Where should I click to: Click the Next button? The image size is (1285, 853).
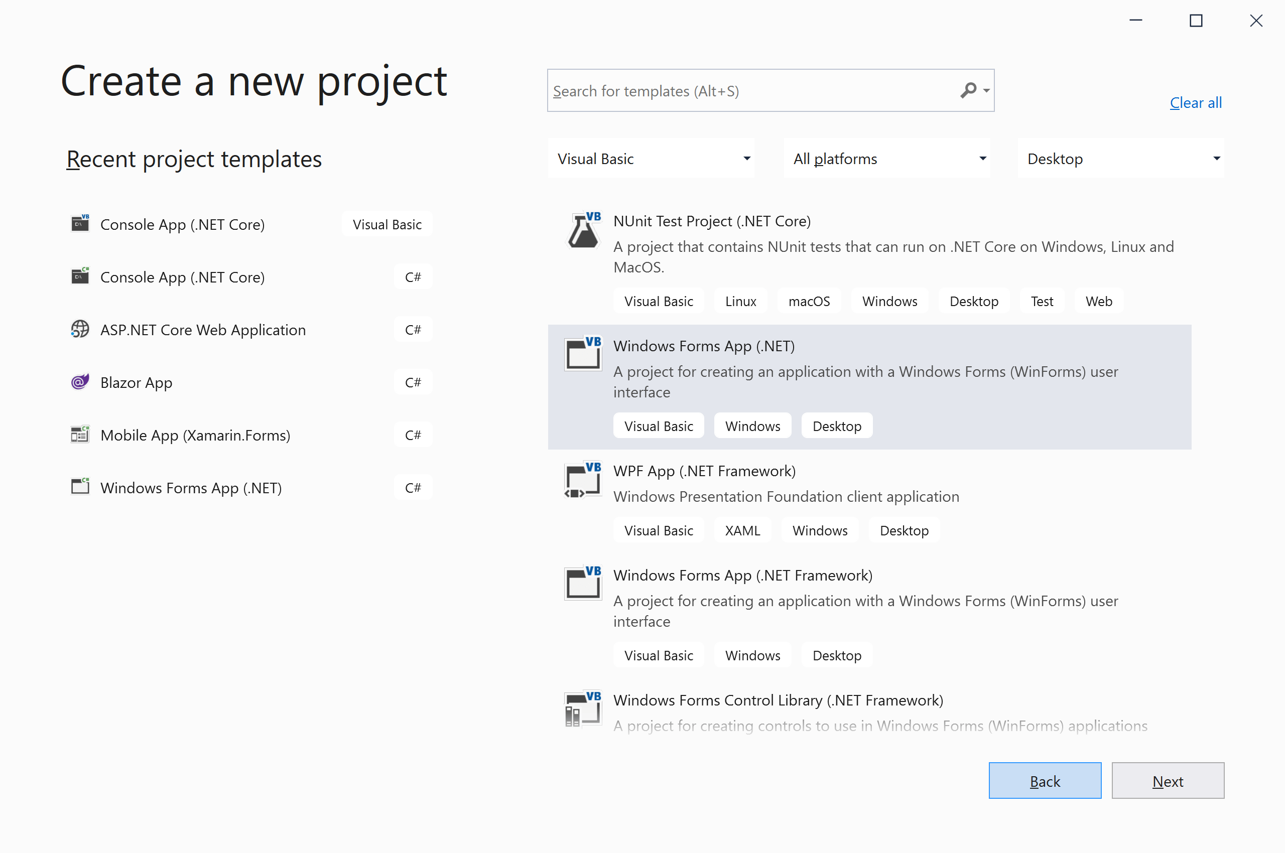[x=1168, y=781]
